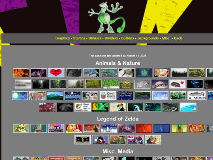Screen dimensions: 213x160
Task: Select the purple-blue sparkle stamp
Action: [160, 96]
